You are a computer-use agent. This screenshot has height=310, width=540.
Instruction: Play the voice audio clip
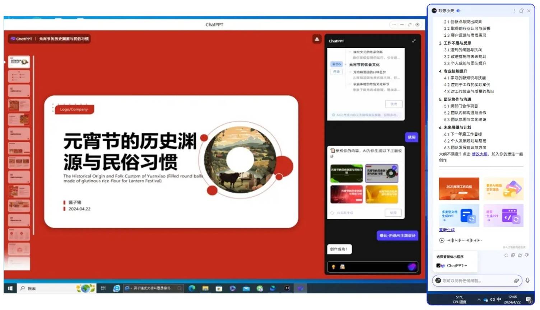click(x=442, y=240)
